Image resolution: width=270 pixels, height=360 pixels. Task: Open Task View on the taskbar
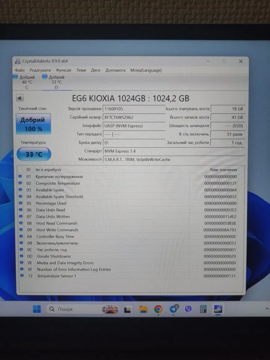coord(128,310)
